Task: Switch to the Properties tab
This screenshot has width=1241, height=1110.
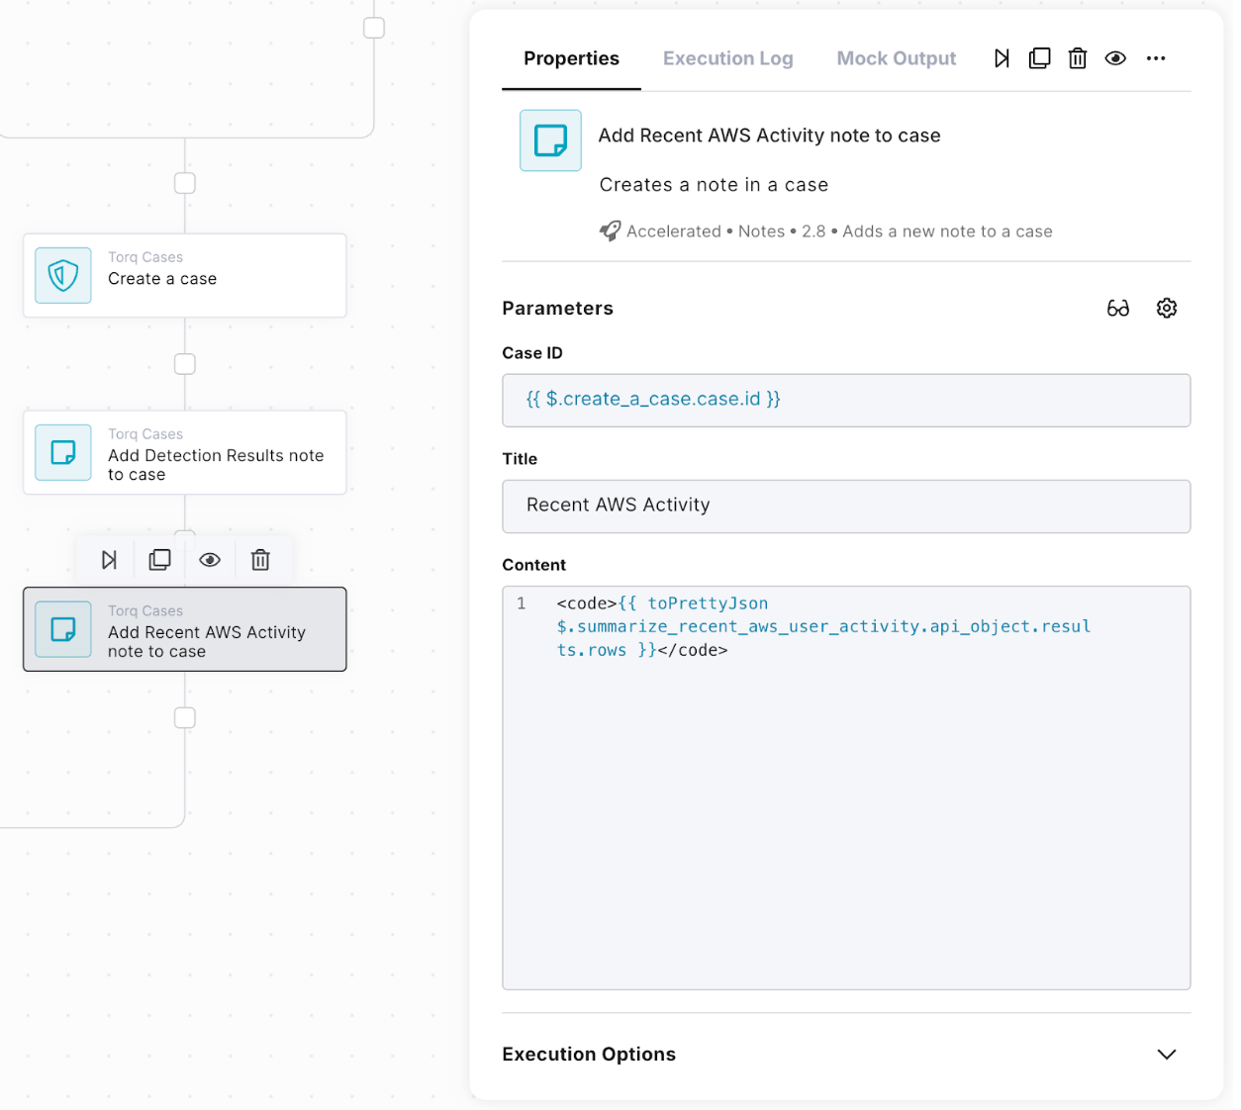Action: pos(571,58)
